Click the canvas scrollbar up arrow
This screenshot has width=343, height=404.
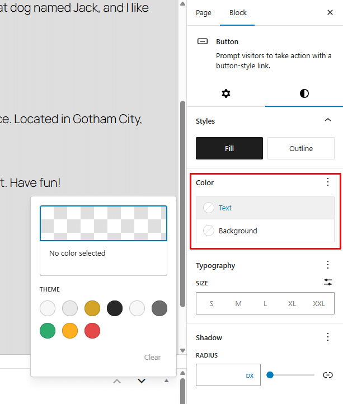click(x=183, y=3)
